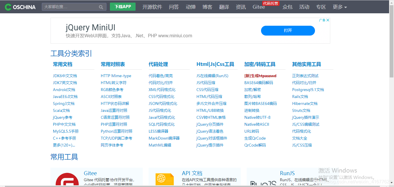Open the Gitee logo thumbnail
The height and width of the screenshot is (187, 394).
[67, 179]
